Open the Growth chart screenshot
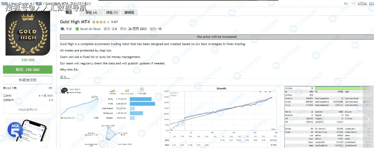The height and width of the screenshot is (148, 374). tap(221, 117)
